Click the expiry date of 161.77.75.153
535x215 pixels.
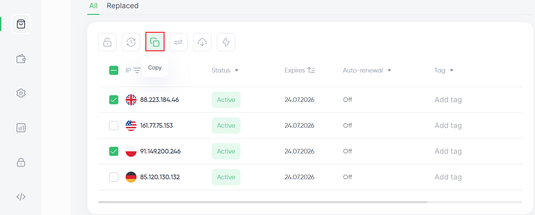tap(299, 126)
